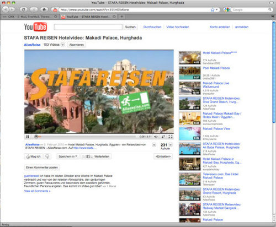Click the thumbs-down dislike icon
The image size is (276, 227).
(47, 156)
